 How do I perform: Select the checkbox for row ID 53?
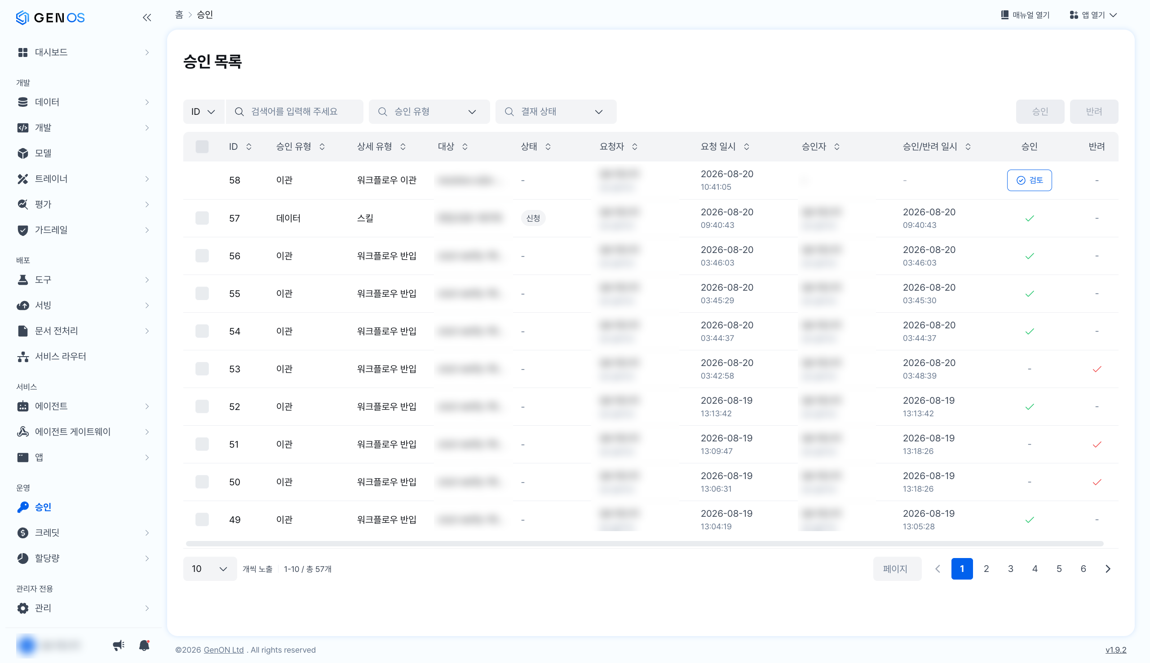[x=202, y=369]
